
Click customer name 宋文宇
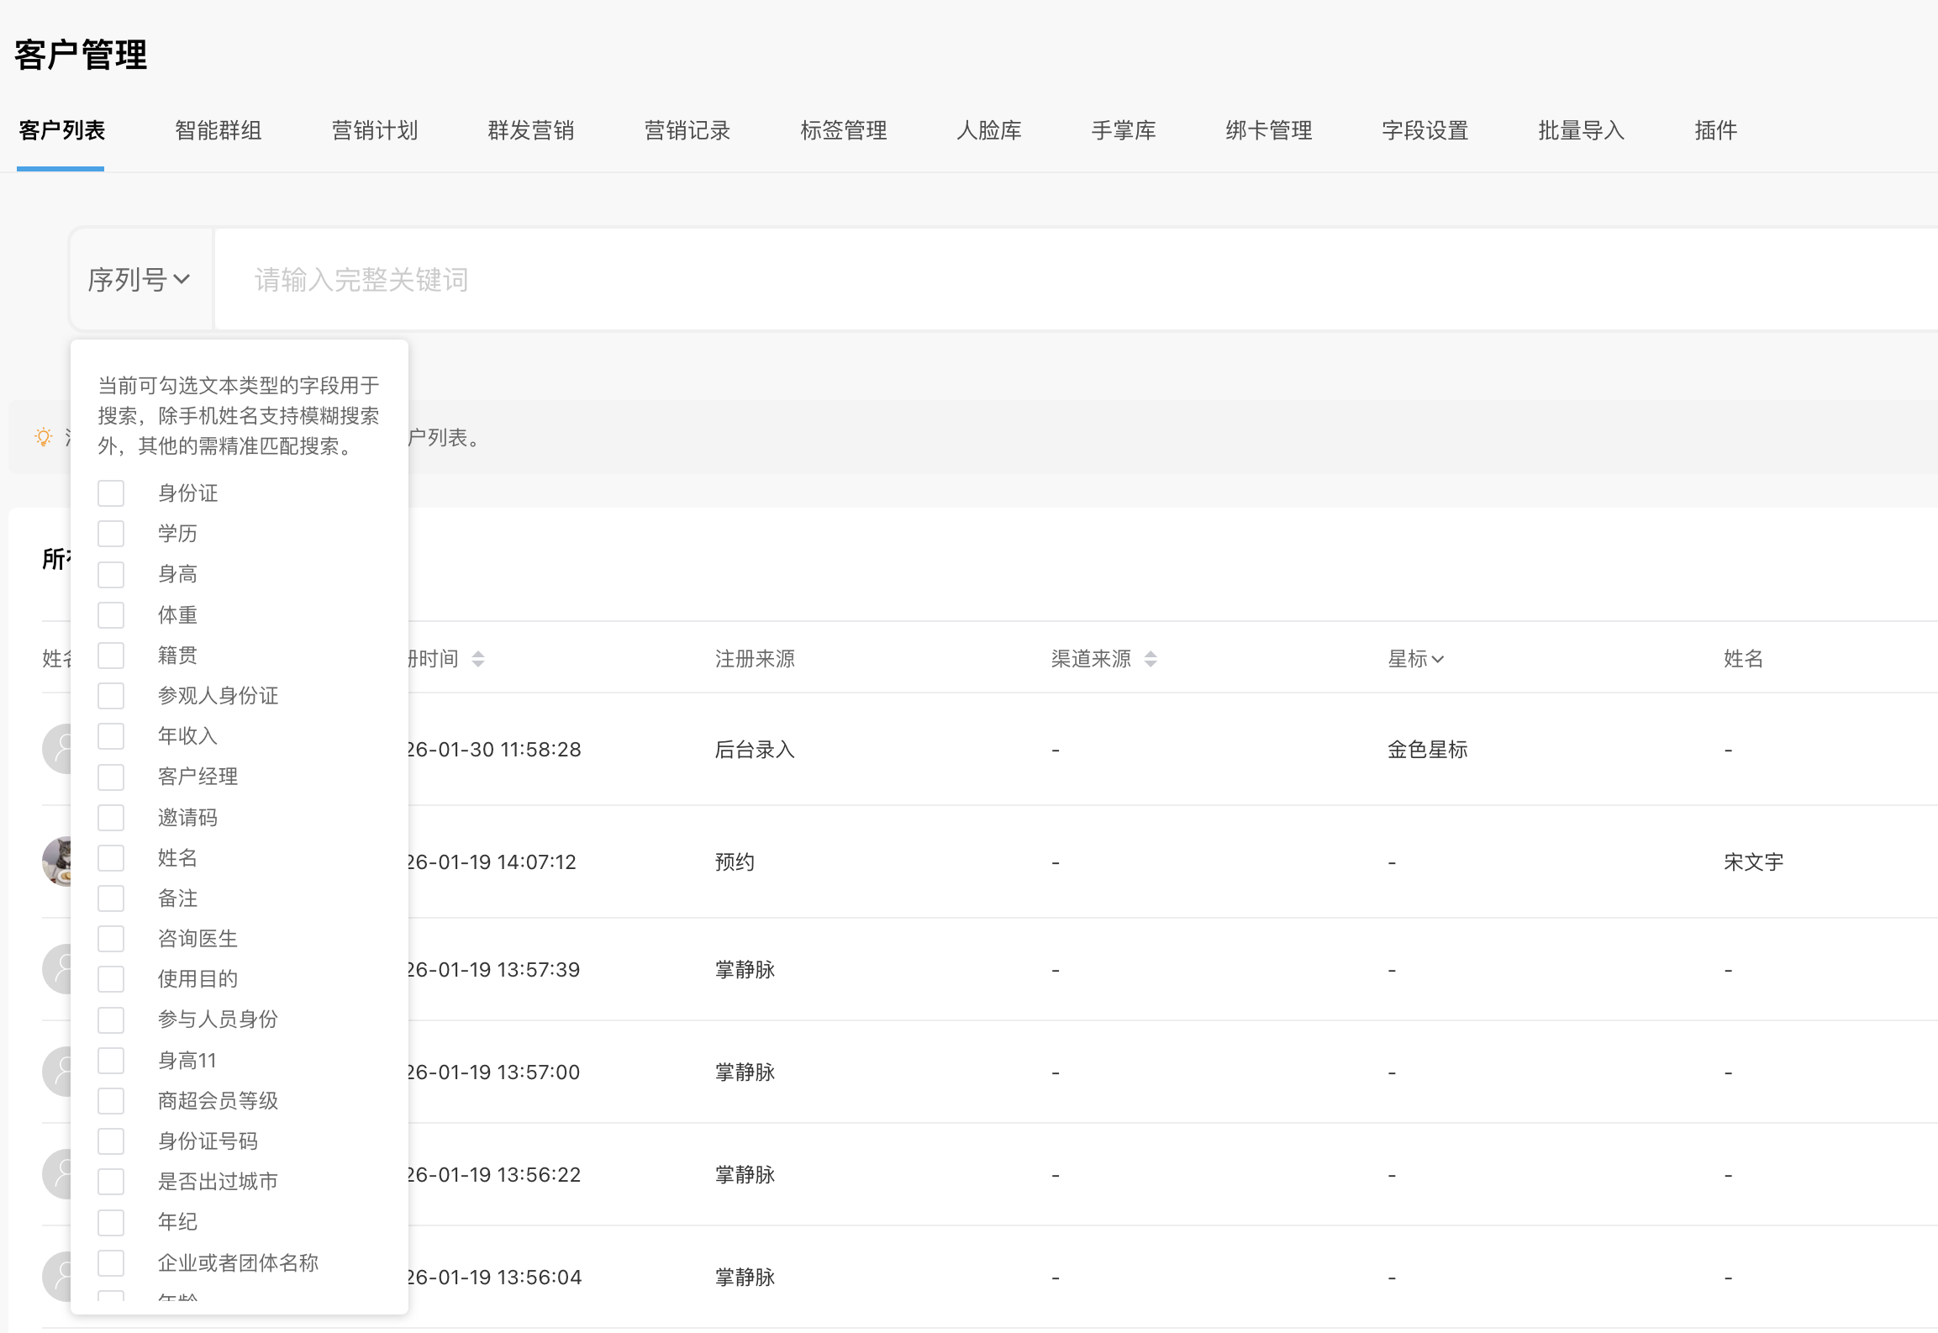pyautogui.click(x=1753, y=861)
